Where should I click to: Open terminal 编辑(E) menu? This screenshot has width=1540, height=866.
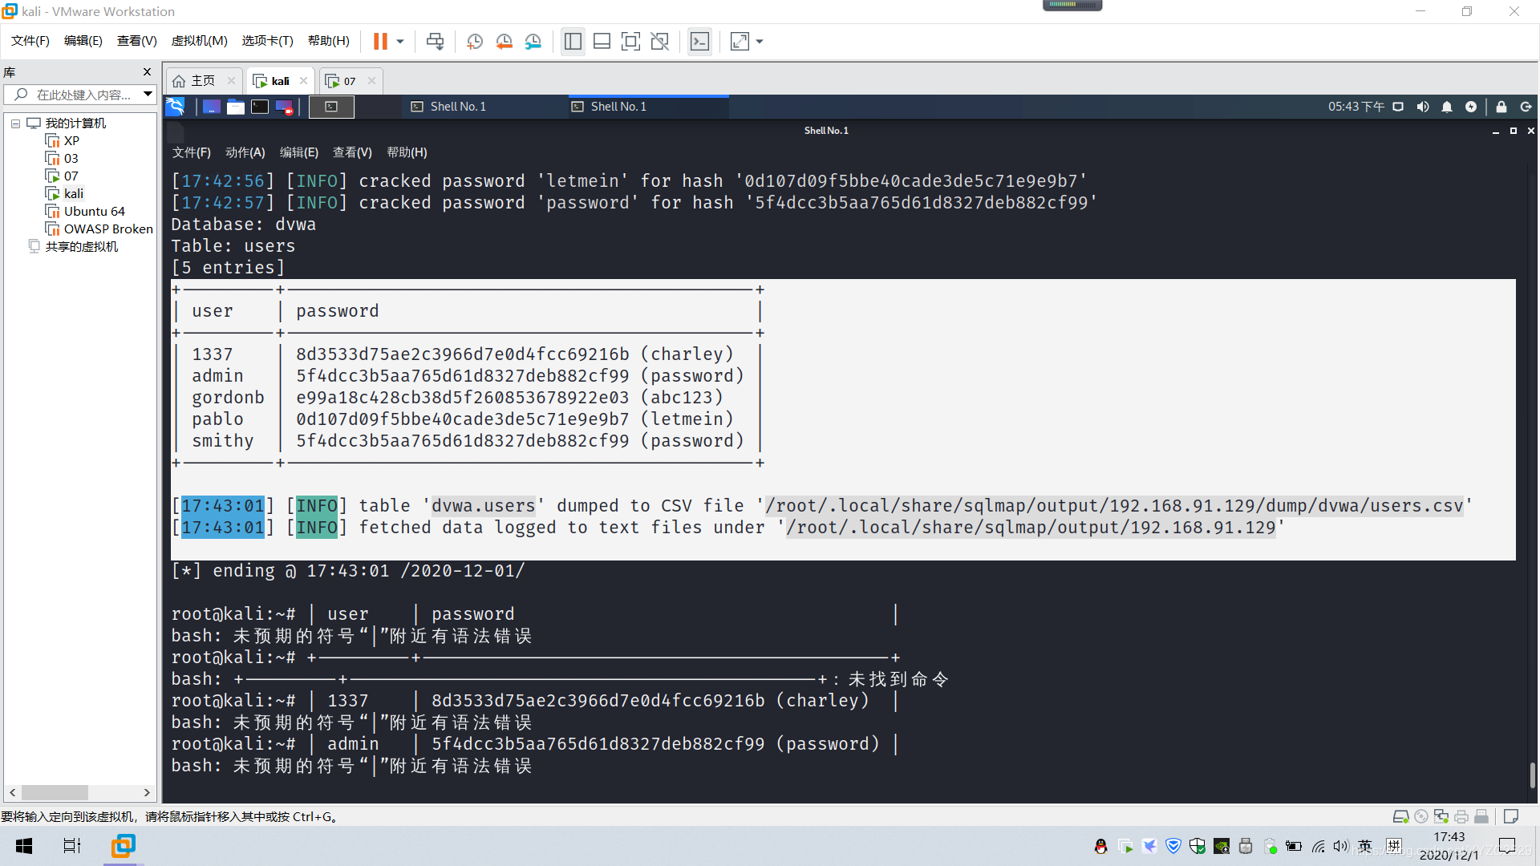tap(298, 152)
